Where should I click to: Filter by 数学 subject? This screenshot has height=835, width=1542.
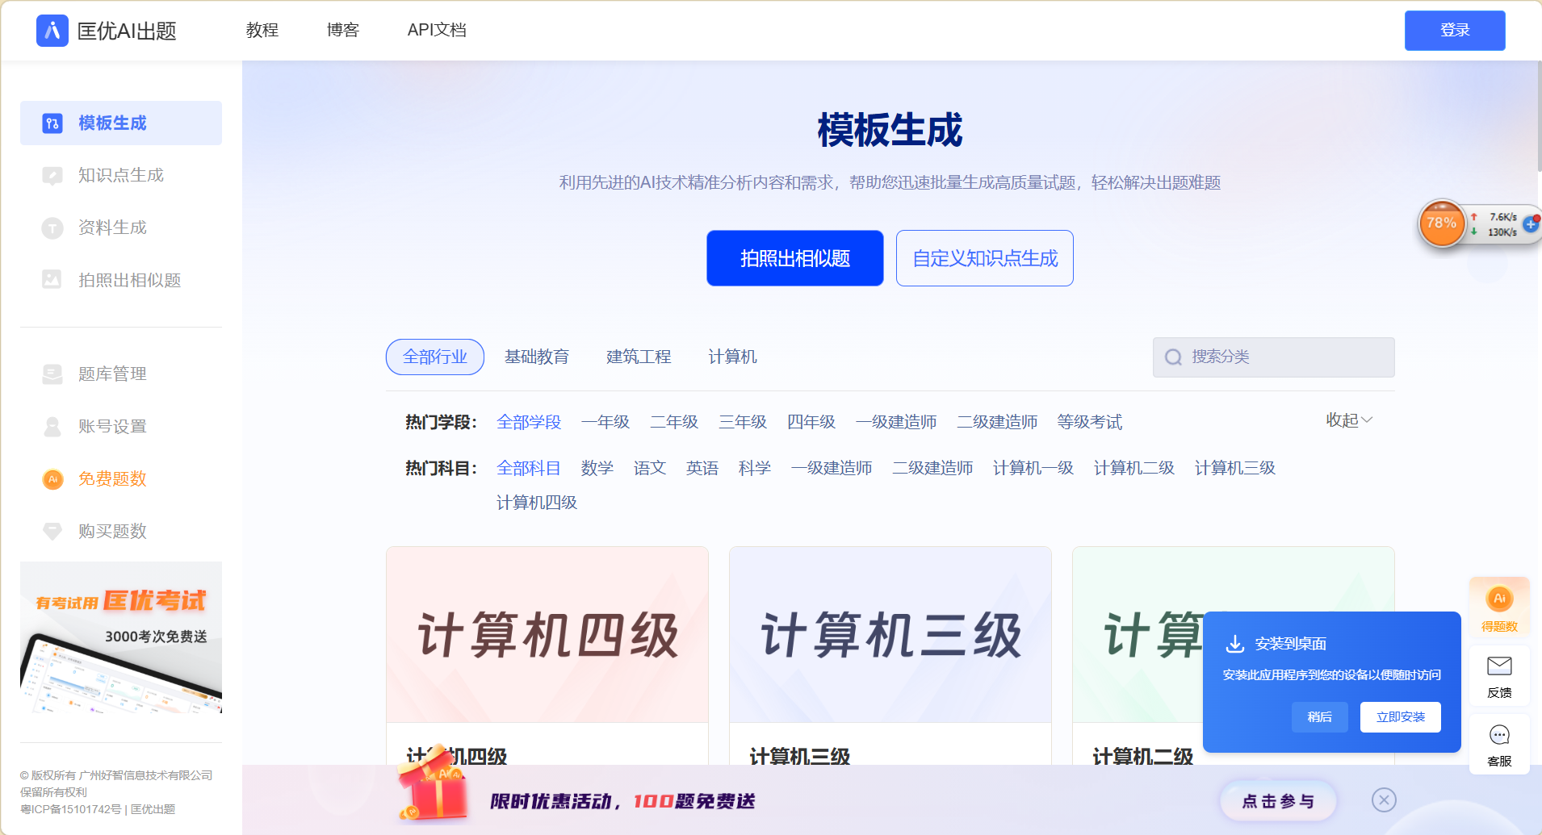[597, 468]
